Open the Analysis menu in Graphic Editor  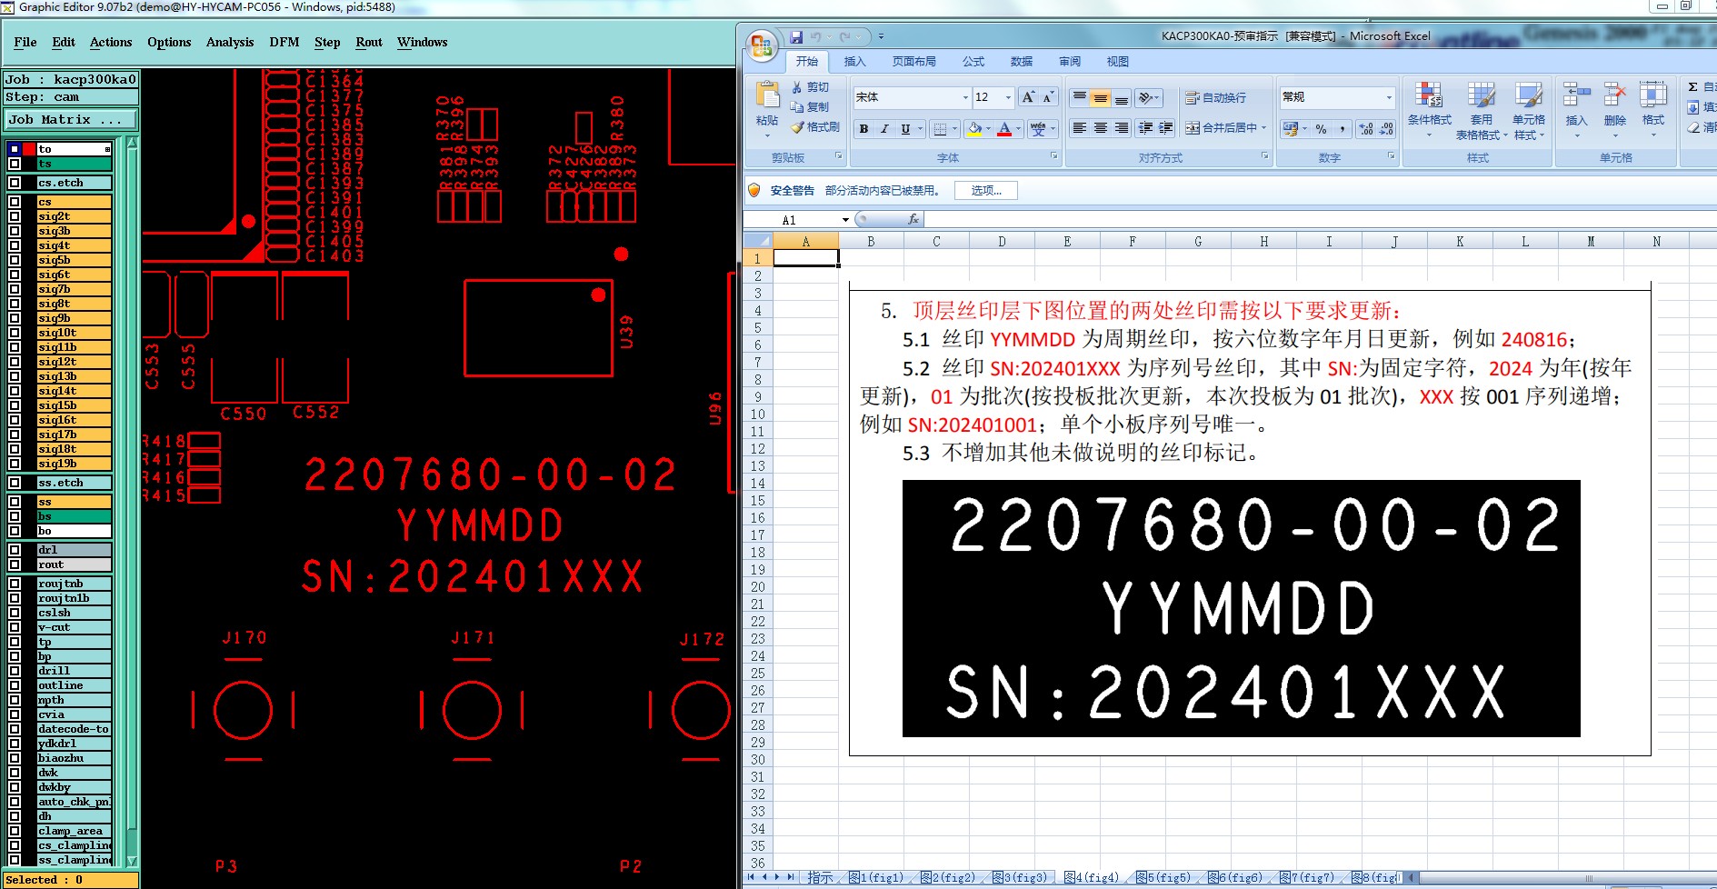tap(230, 42)
